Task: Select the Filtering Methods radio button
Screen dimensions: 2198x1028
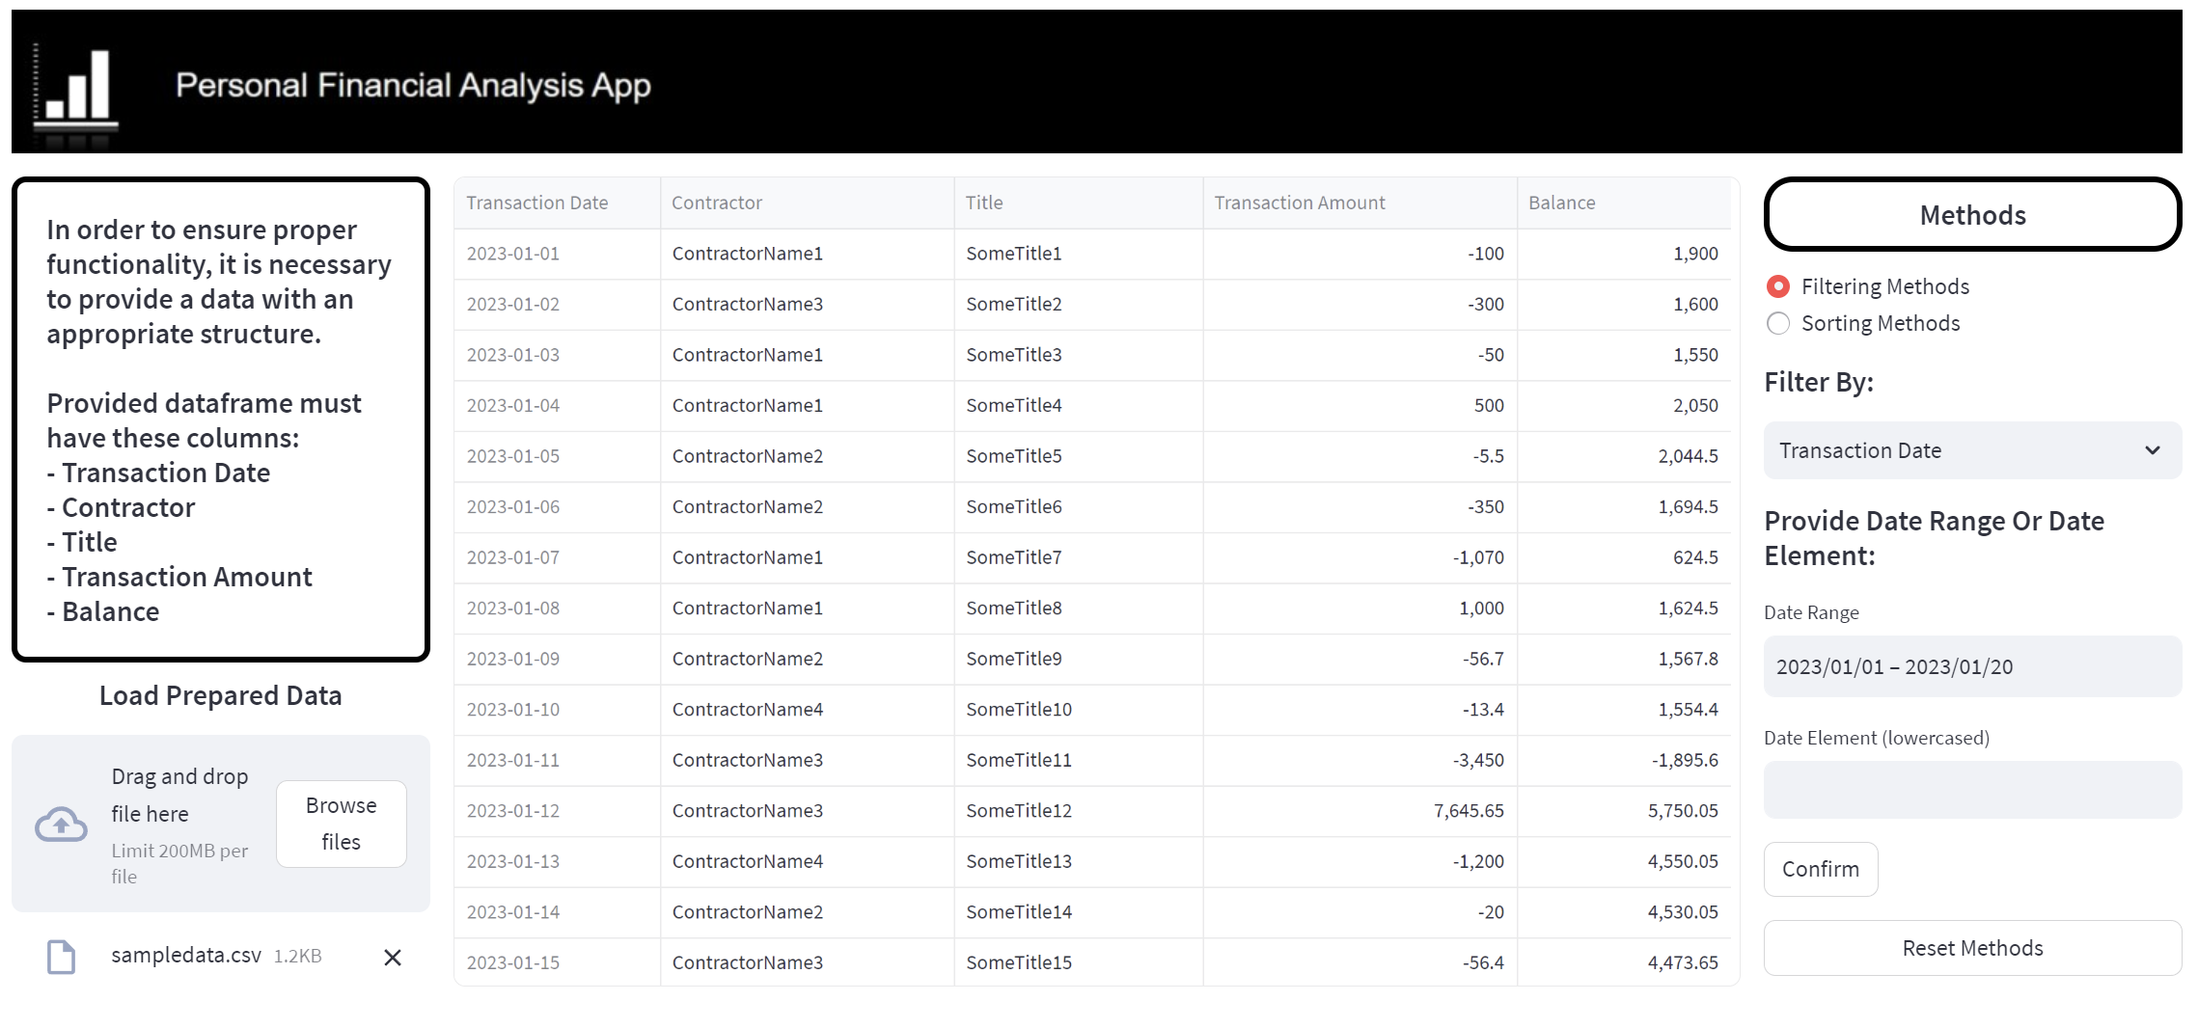Action: coord(1777,286)
